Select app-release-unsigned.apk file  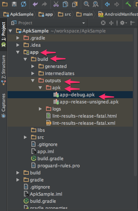pos(70,102)
